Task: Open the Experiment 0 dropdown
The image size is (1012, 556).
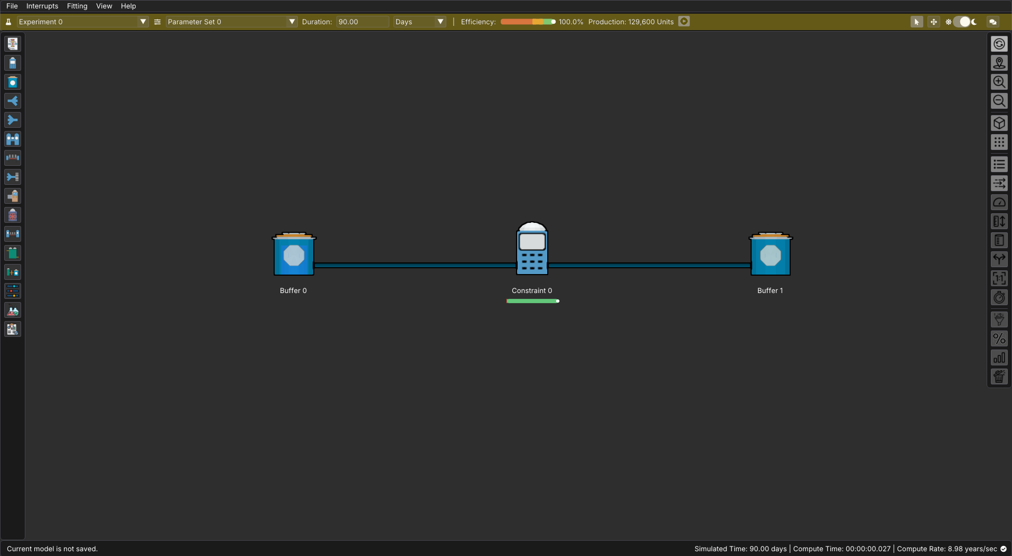Action: (82, 22)
